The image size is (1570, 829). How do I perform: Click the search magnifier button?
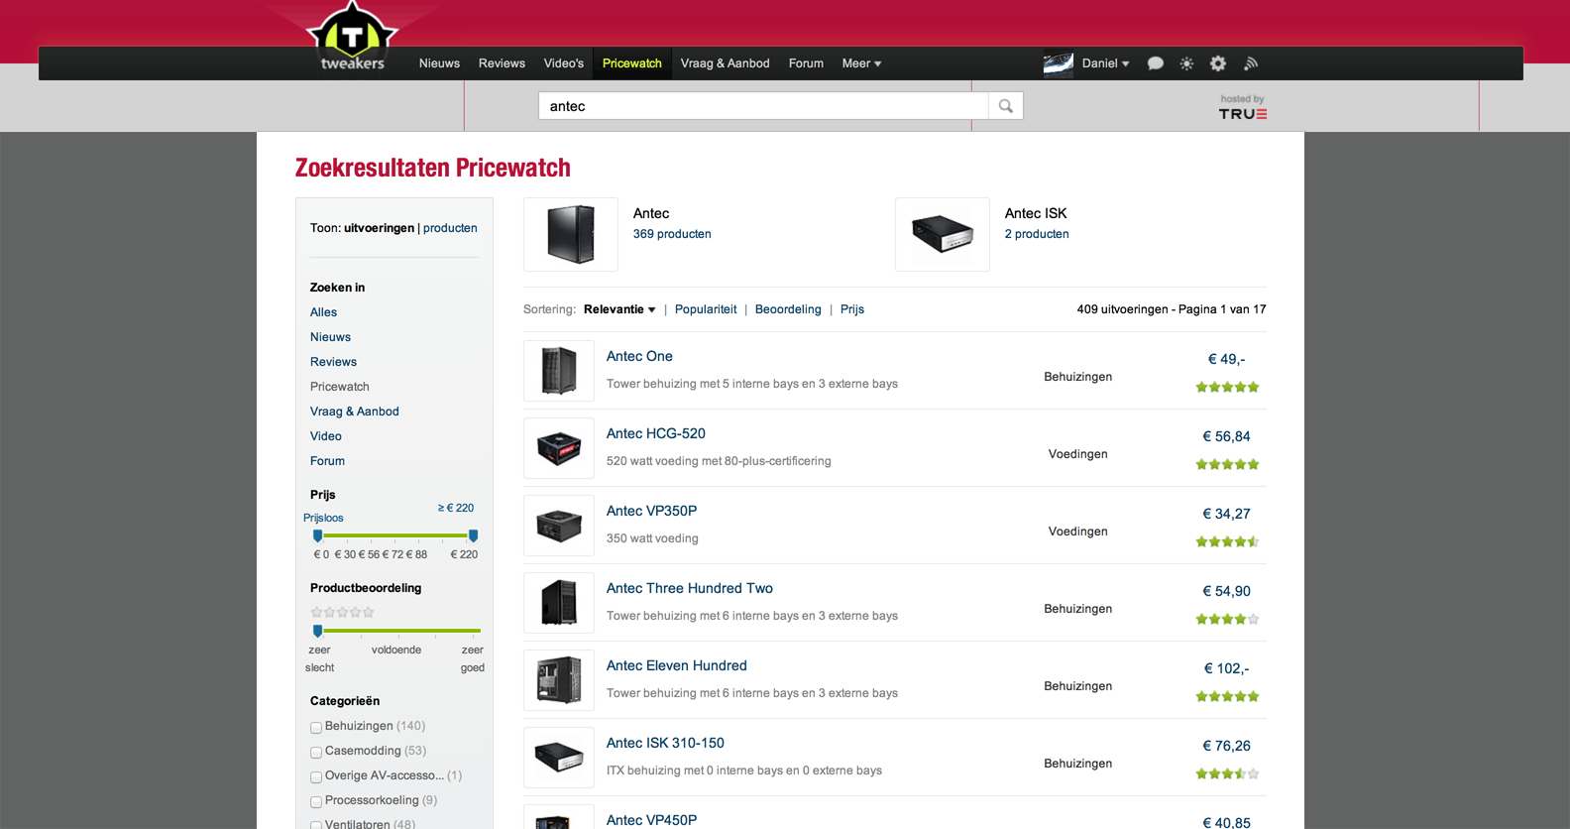pos(1005,106)
